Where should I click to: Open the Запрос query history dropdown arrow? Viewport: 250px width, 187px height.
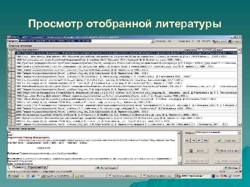152,41
